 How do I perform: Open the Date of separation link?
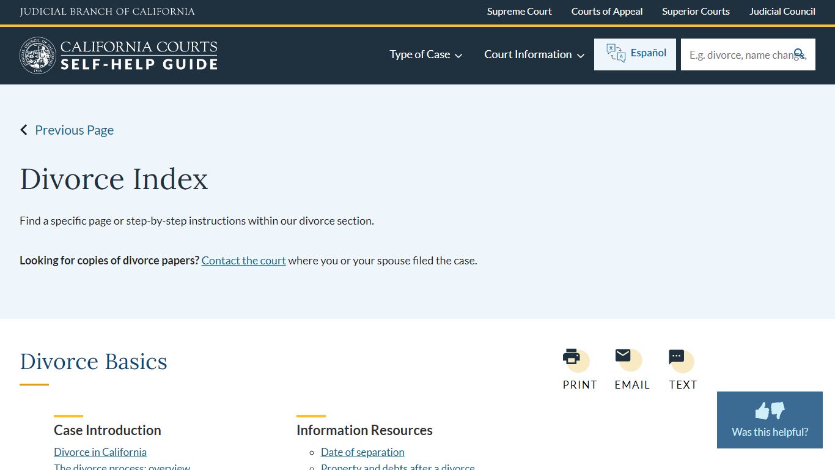point(362,452)
